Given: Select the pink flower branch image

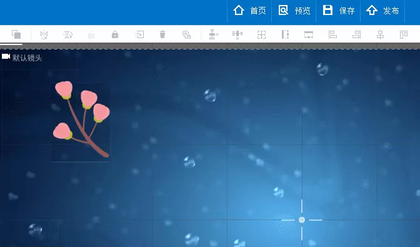Looking at the screenshot, I should (x=81, y=119).
